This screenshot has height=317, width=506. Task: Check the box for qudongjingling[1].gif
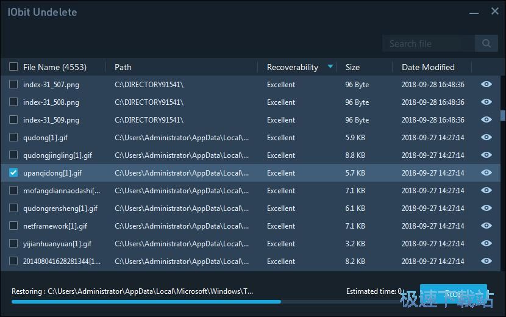pyautogui.click(x=13, y=155)
